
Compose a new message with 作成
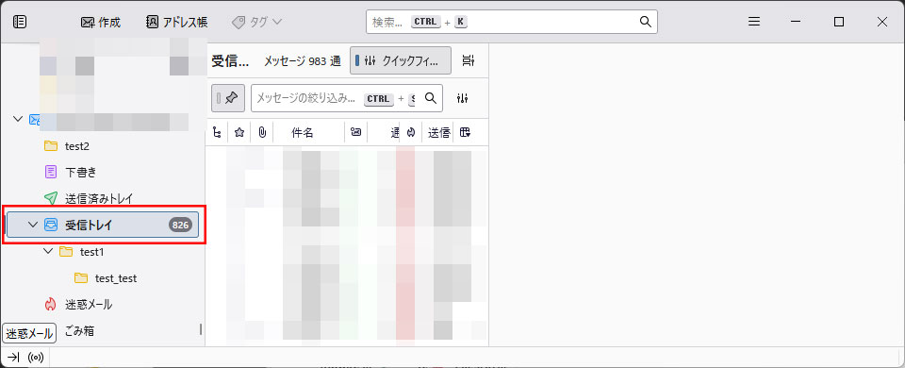(x=101, y=23)
